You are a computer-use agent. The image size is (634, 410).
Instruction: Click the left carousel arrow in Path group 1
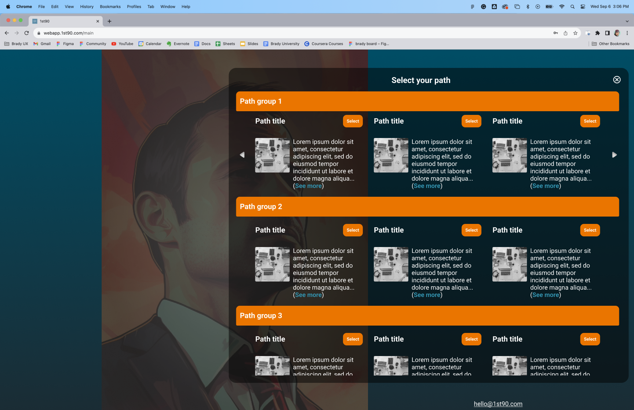click(x=242, y=155)
